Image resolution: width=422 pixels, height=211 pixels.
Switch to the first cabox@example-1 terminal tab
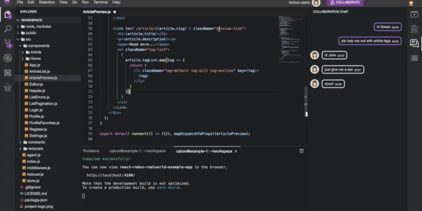click(138, 151)
